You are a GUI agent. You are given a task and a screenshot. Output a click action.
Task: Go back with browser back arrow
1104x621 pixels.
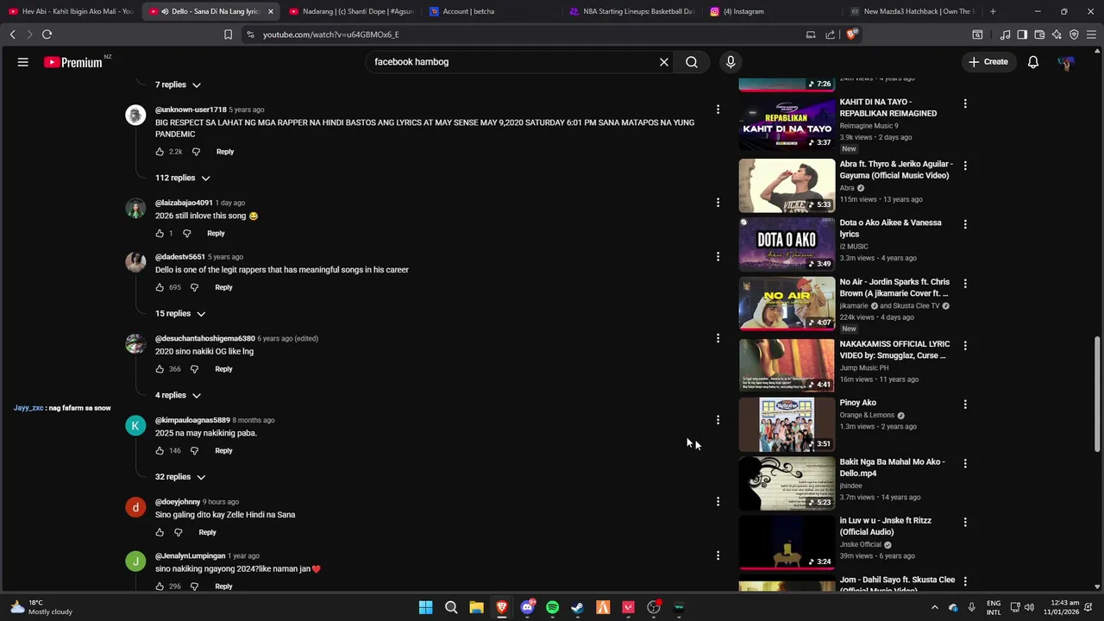(x=12, y=34)
